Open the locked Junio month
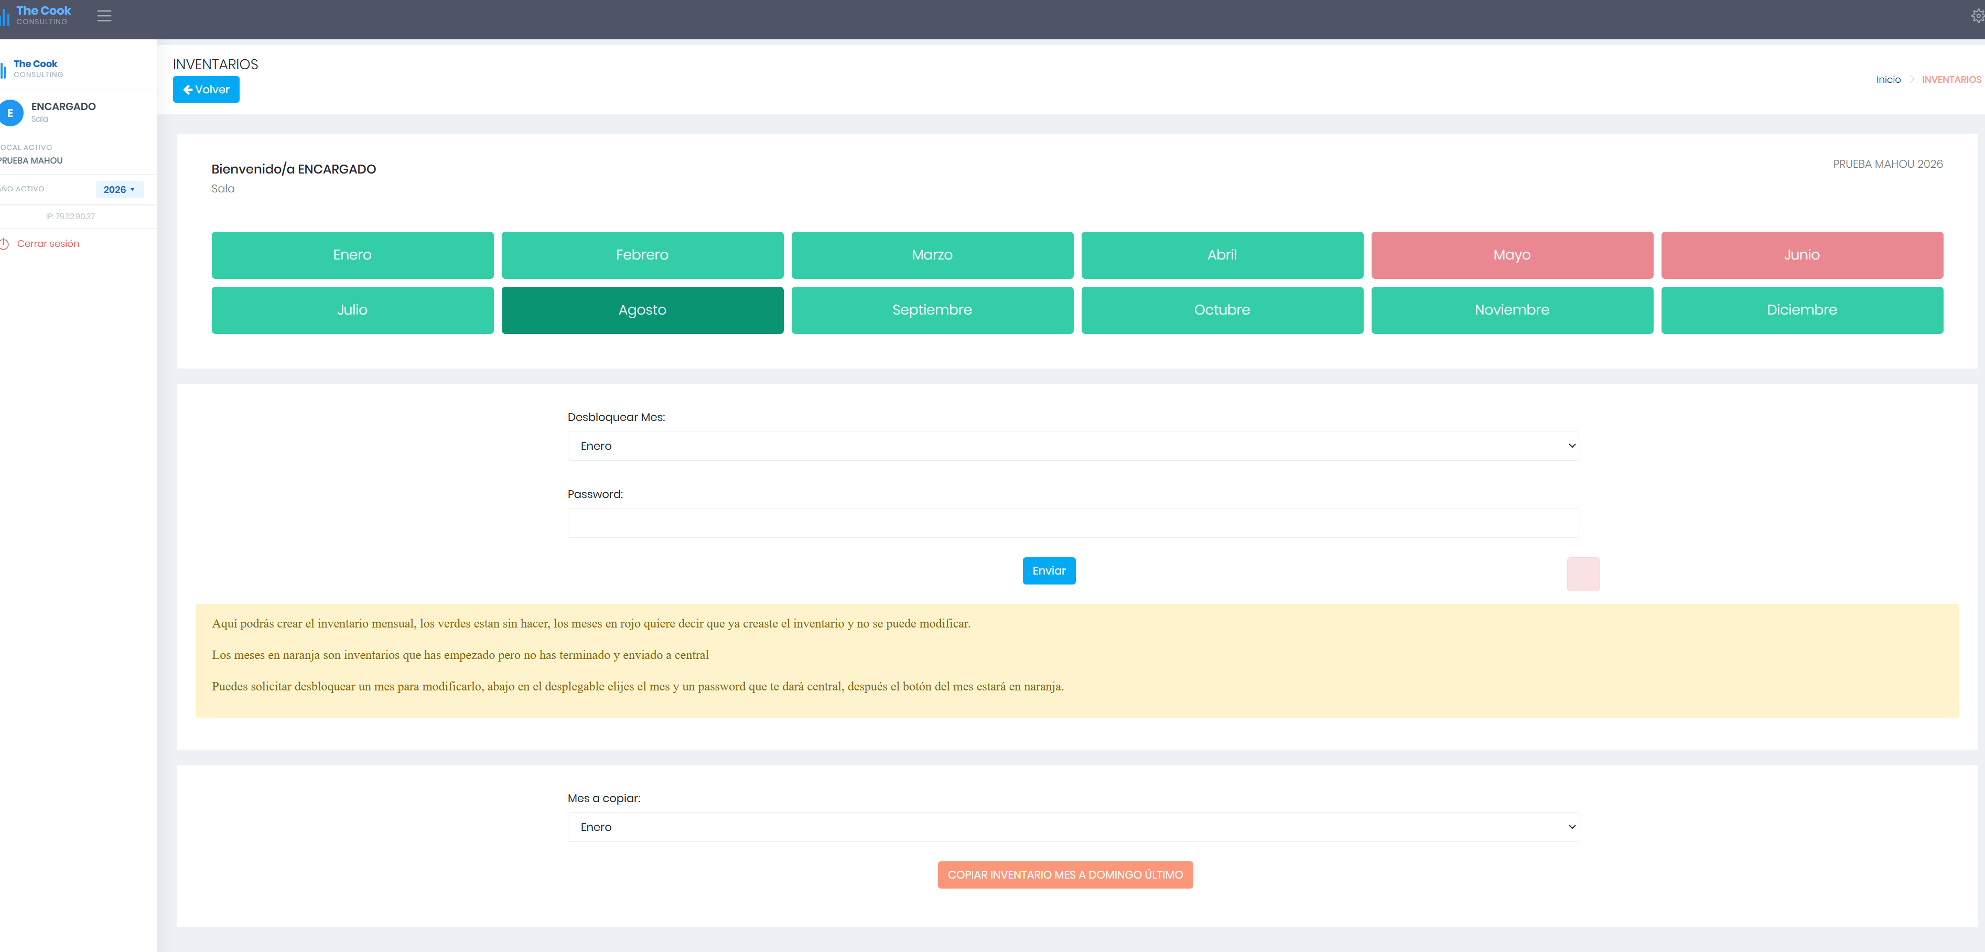 coord(1801,255)
